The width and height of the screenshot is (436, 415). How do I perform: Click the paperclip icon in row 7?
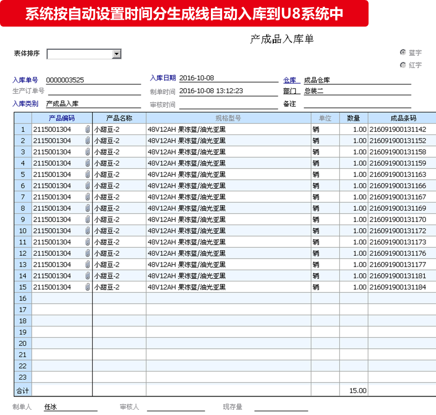pyautogui.click(x=88, y=197)
